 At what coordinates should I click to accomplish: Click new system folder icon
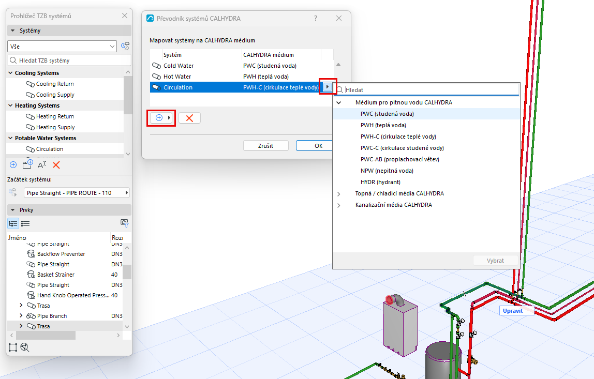coord(27,164)
